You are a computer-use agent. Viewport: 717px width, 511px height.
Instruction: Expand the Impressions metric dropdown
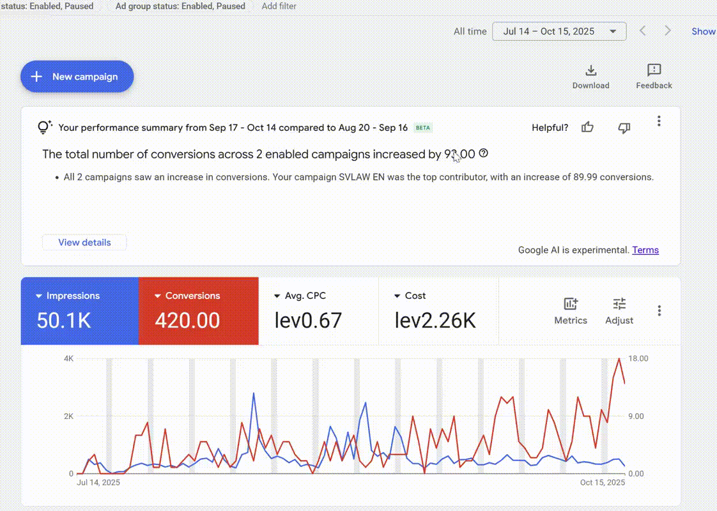click(x=40, y=296)
